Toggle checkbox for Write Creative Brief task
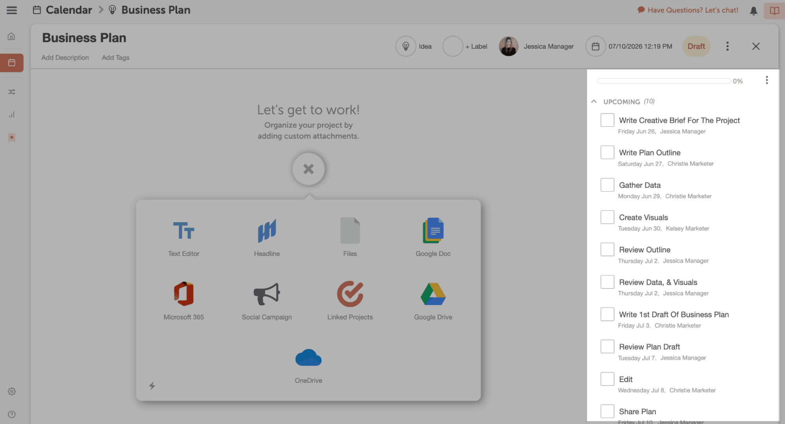Screen dimensions: 785x424 click(x=608, y=120)
